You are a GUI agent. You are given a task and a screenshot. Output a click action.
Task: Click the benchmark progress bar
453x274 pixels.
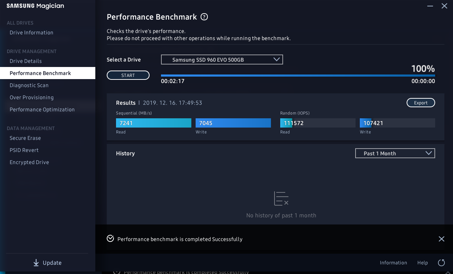[x=298, y=76]
